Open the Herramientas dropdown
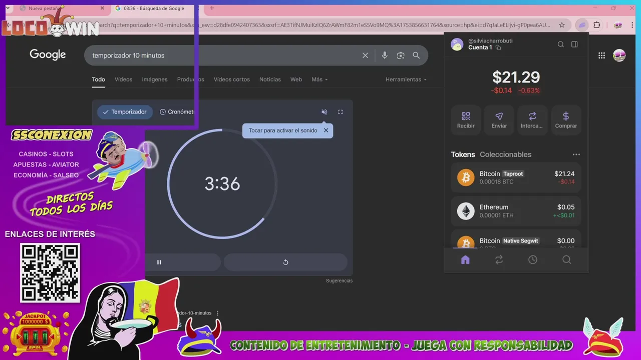 406,79
